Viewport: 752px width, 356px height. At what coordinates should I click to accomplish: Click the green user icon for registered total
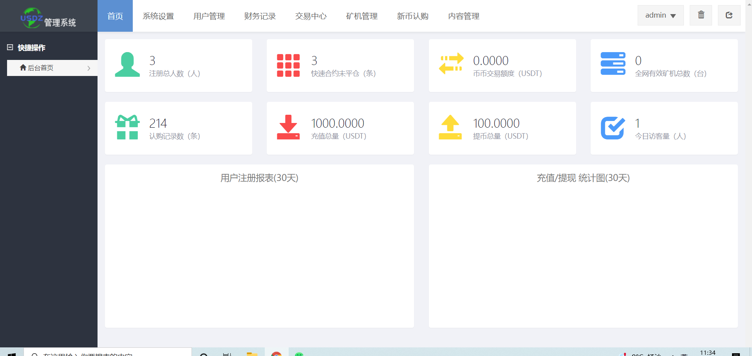(x=127, y=64)
